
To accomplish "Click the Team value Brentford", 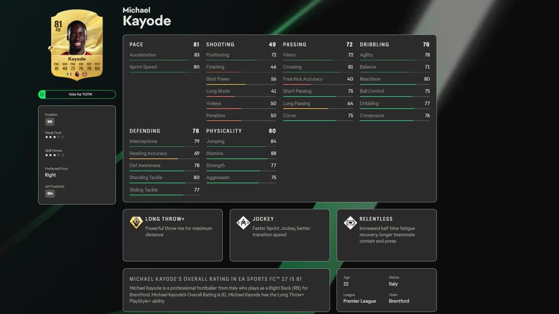I will pos(399,301).
